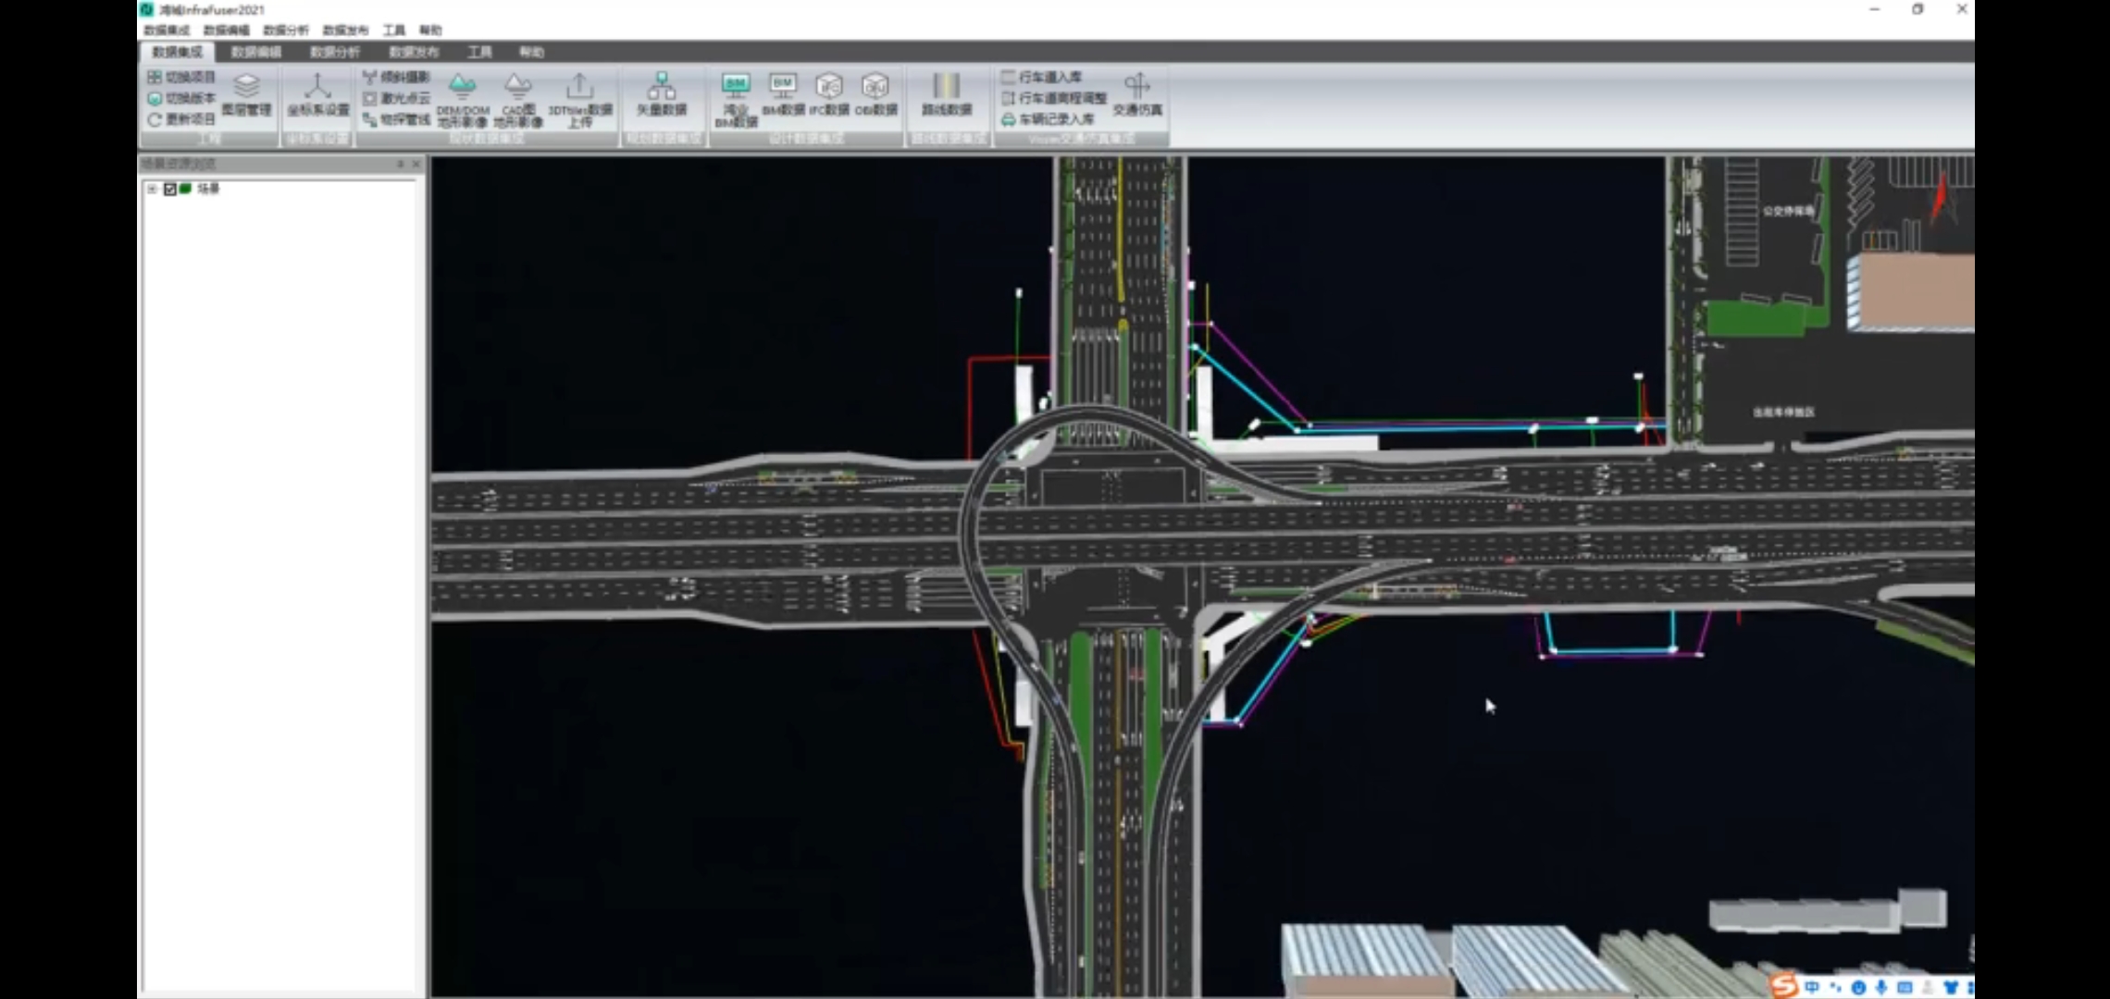Click the pink building in 3D view
2110x999 pixels.
1913,291
